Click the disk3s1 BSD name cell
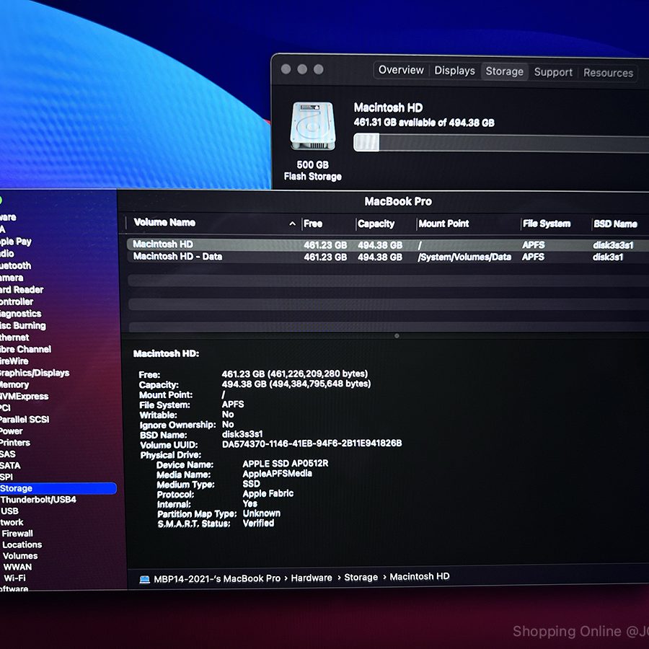 pyautogui.click(x=607, y=257)
